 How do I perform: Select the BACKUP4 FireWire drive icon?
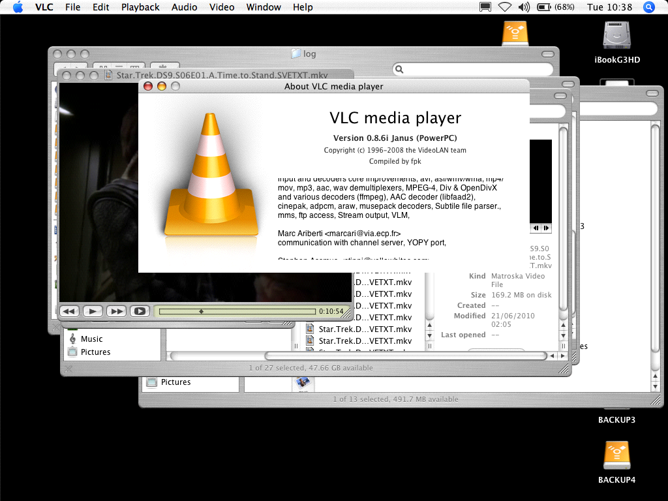[617, 455]
